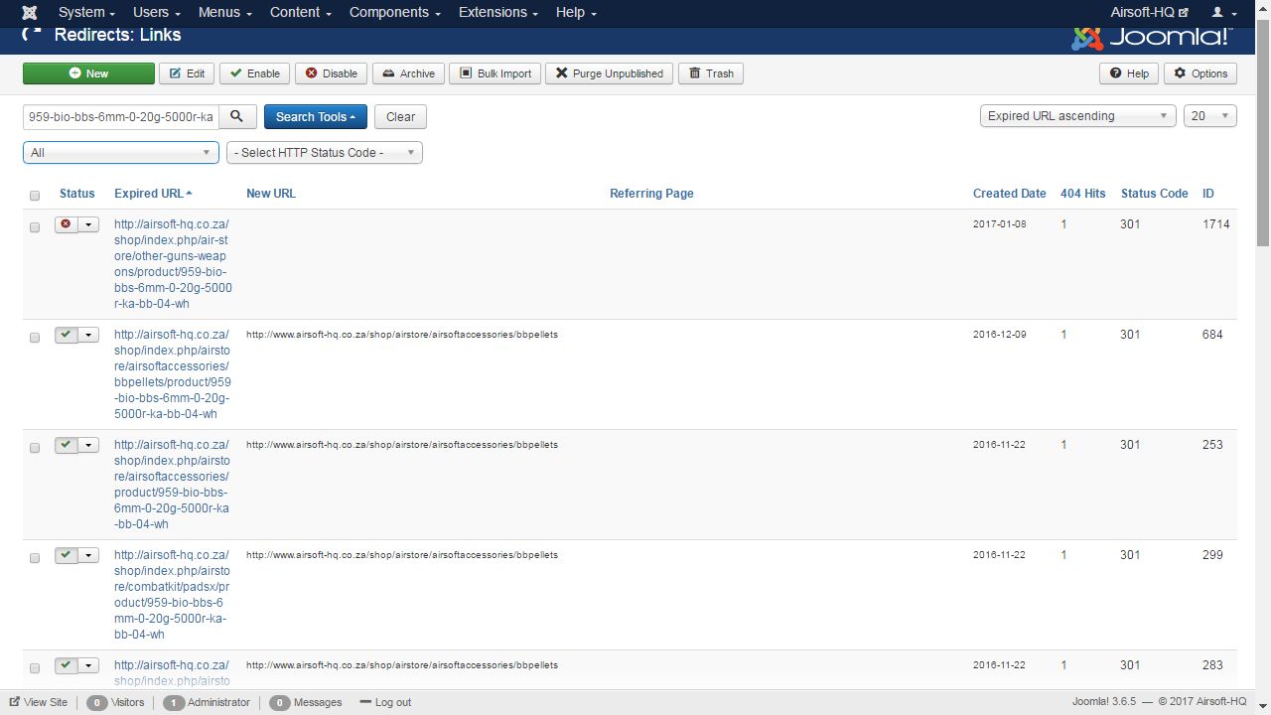The height and width of the screenshot is (715, 1271).
Task: Check the row checkbox for ID 1714
Action: 35,227
